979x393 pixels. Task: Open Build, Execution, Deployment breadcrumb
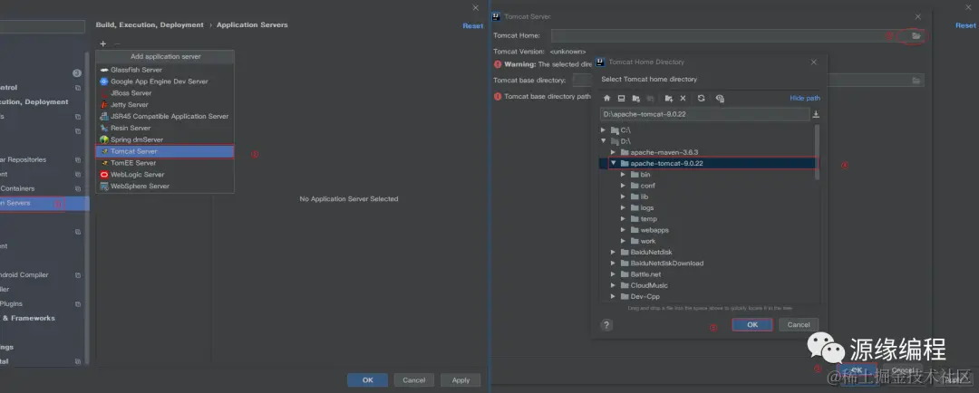click(x=150, y=25)
